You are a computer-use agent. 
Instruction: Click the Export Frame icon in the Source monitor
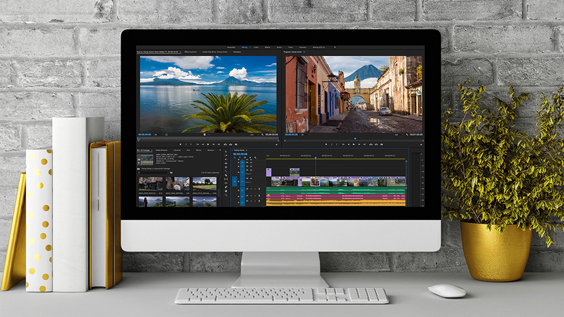click(x=236, y=144)
